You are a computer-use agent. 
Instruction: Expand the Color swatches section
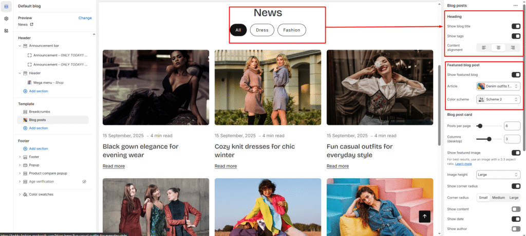coord(20,195)
